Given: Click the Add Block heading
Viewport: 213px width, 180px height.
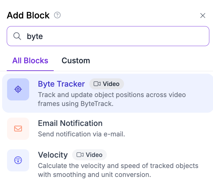Looking at the screenshot, I should coord(28,15).
